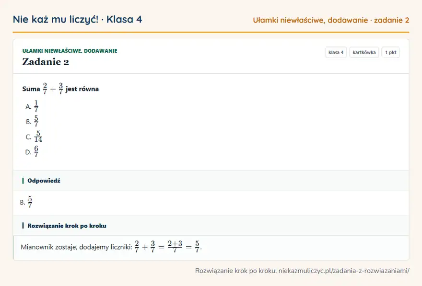
Task: Click the 'Nie każ mu liczyć! · Klasa 4' title
Action: click(77, 20)
